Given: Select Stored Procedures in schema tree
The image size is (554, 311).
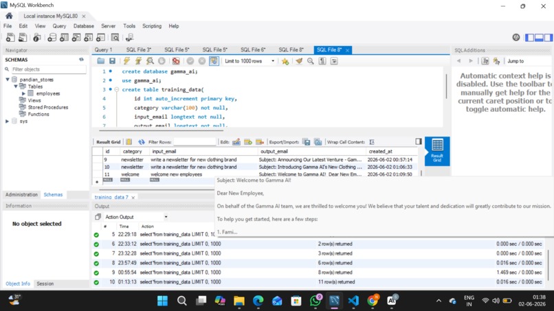Looking at the screenshot, I should [47, 107].
